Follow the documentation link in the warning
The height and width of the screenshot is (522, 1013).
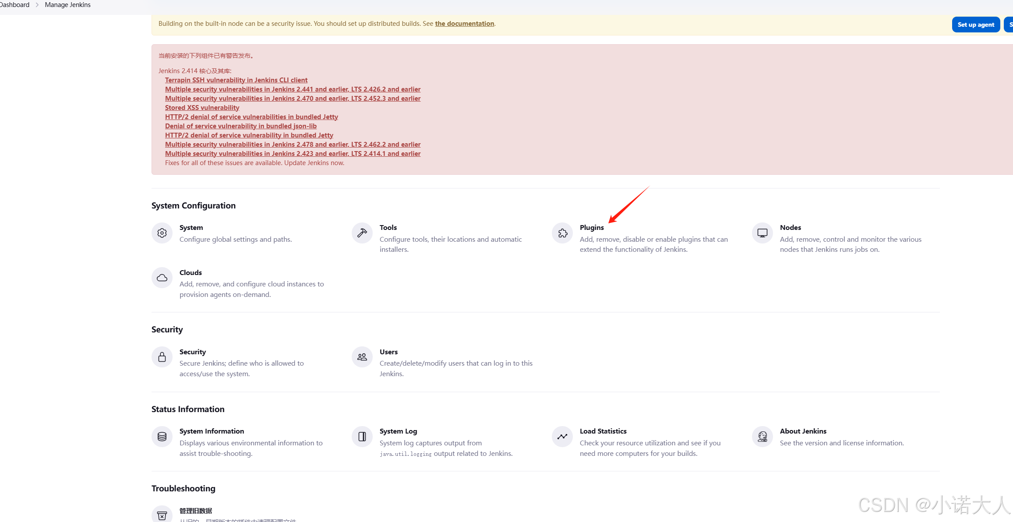pos(464,24)
